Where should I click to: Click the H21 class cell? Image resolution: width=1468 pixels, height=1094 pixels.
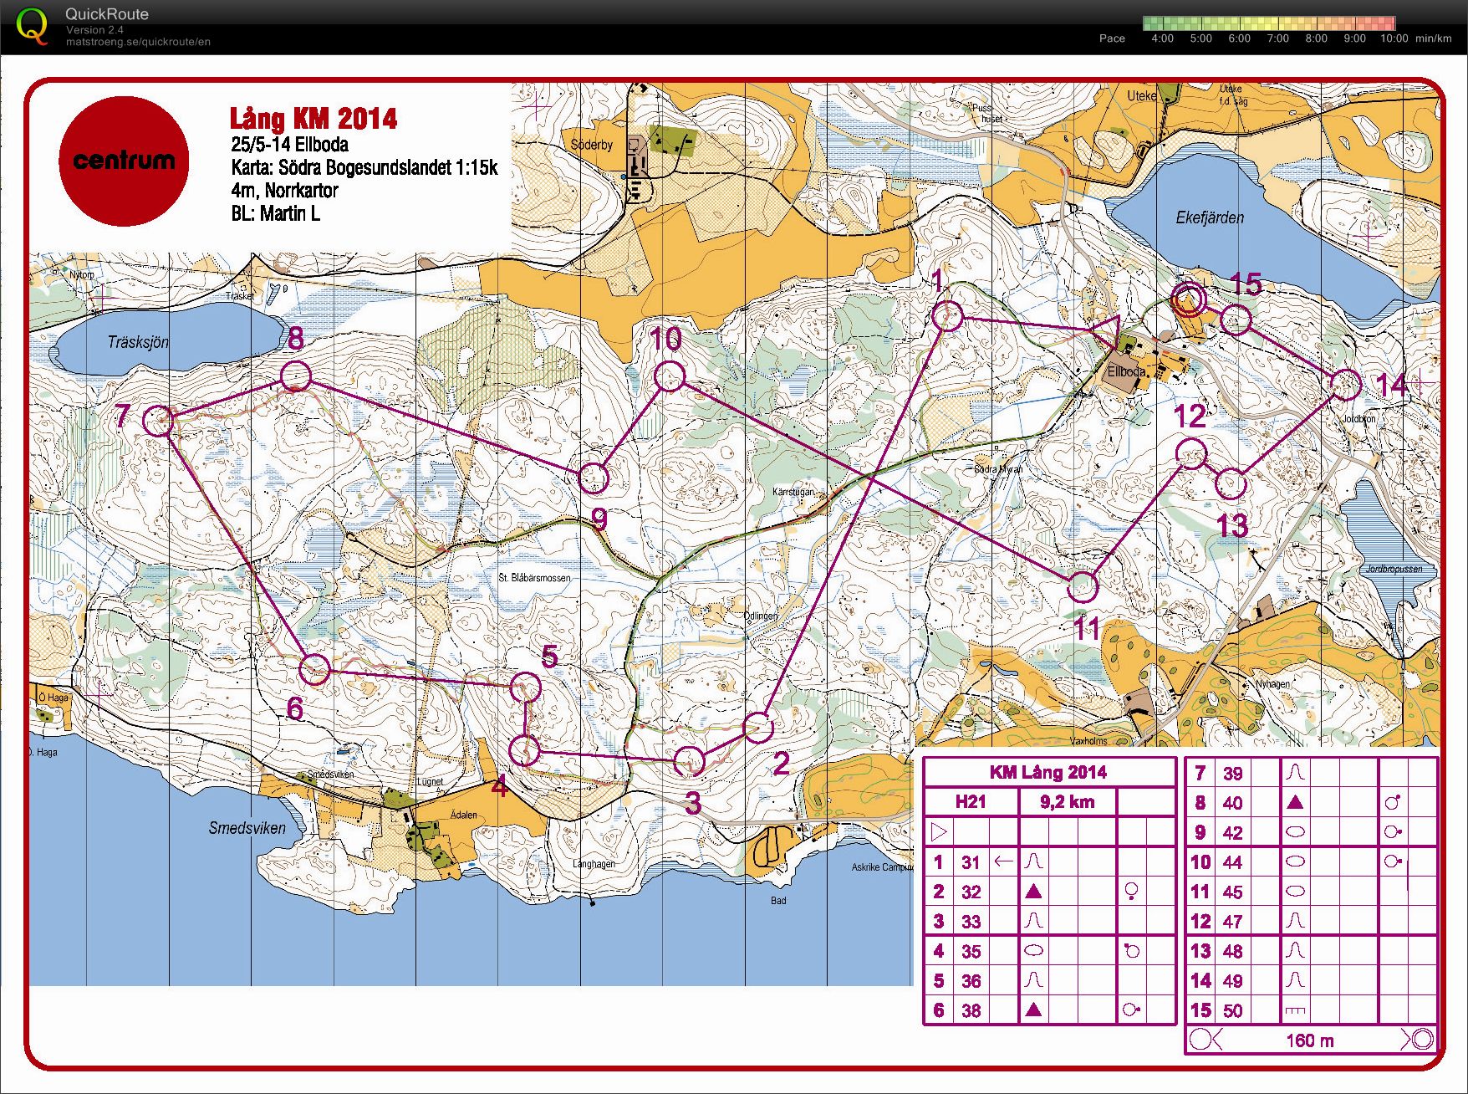pos(970,802)
